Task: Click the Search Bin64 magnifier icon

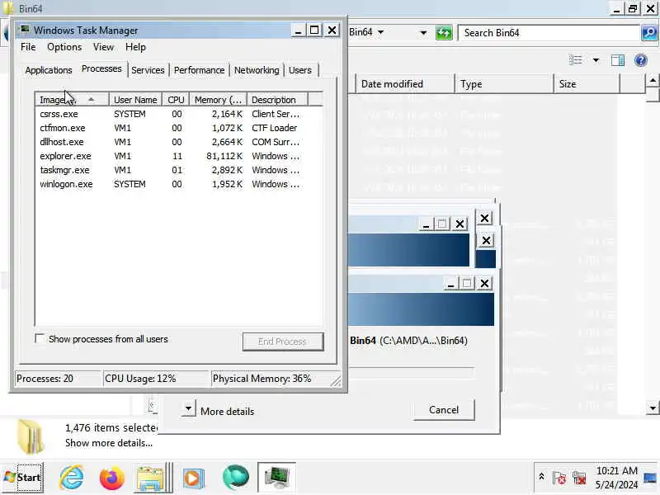Action: (x=649, y=33)
